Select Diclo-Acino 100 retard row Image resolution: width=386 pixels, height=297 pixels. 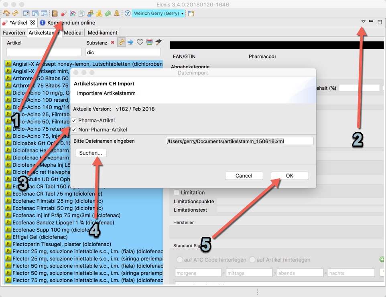pyautogui.click(x=38, y=100)
